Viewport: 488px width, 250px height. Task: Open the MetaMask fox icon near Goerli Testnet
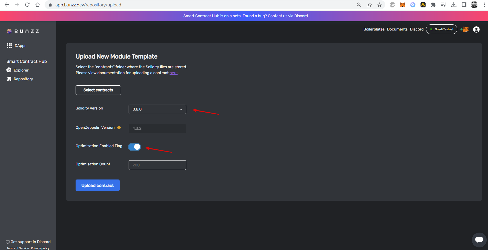[x=465, y=29]
